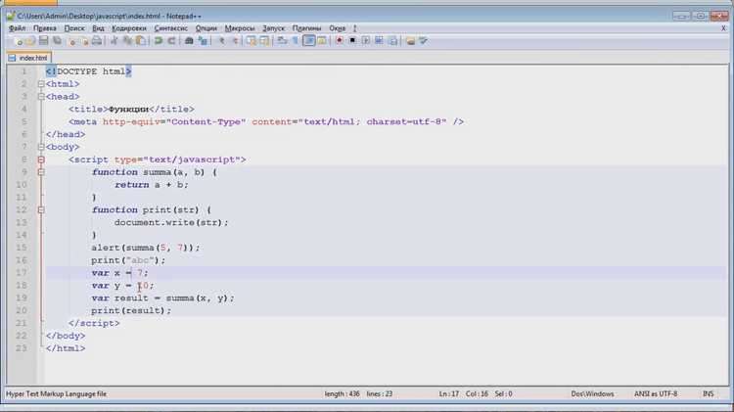
Task: Collapse the <body> fold marker
Action: pyautogui.click(x=41, y=147)
